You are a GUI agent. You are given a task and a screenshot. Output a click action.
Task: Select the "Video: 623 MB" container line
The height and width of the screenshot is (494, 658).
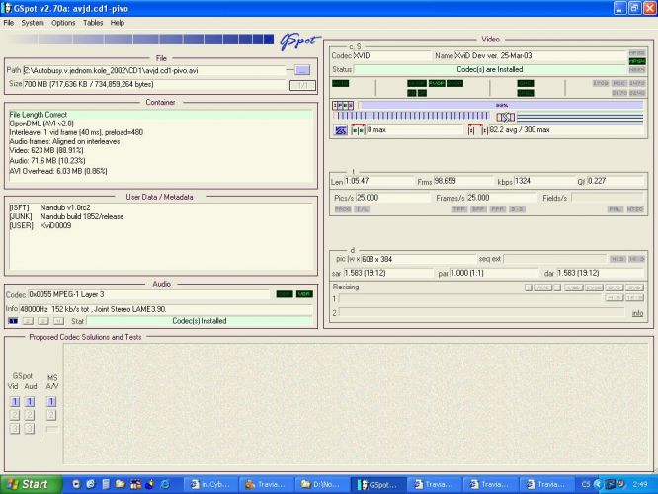pyautogui.click(x=46, y=151)
